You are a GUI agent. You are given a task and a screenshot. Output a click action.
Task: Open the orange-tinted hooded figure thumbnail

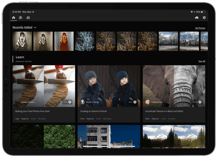(x=64, y=41)
